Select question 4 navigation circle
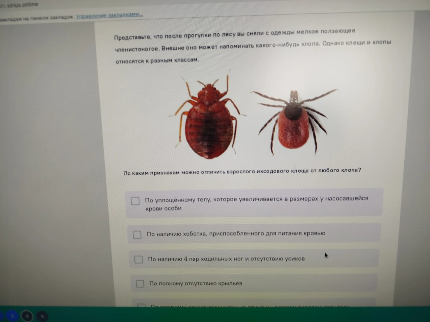Screen dimensions: 430x322 tap(27, 316)
